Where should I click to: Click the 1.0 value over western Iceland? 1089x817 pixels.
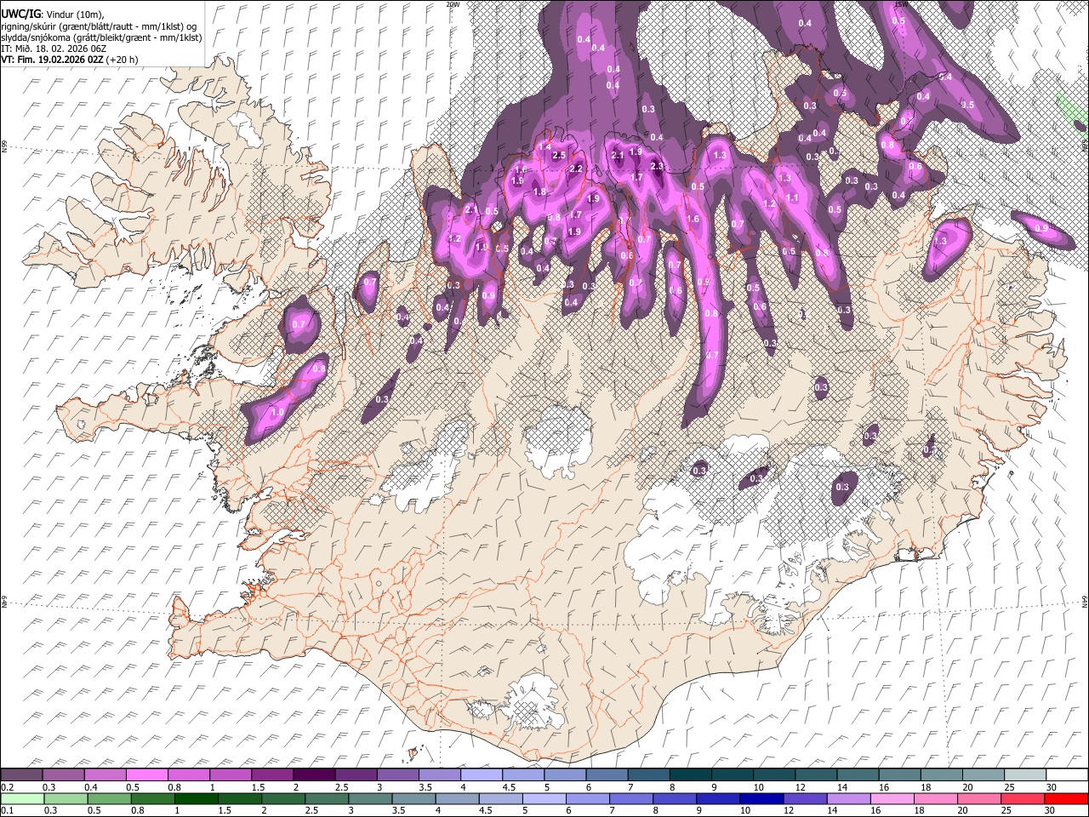point(277,413)
